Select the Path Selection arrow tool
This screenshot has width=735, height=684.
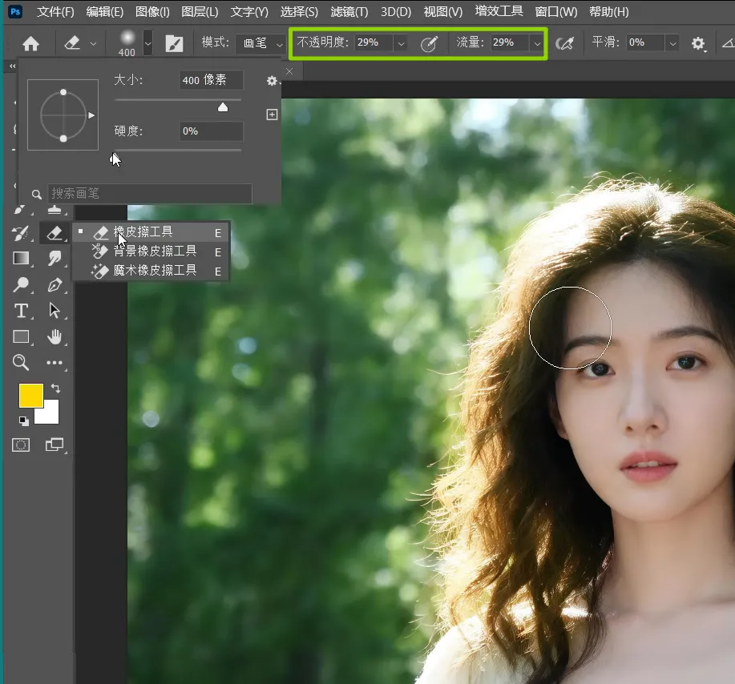55,311
